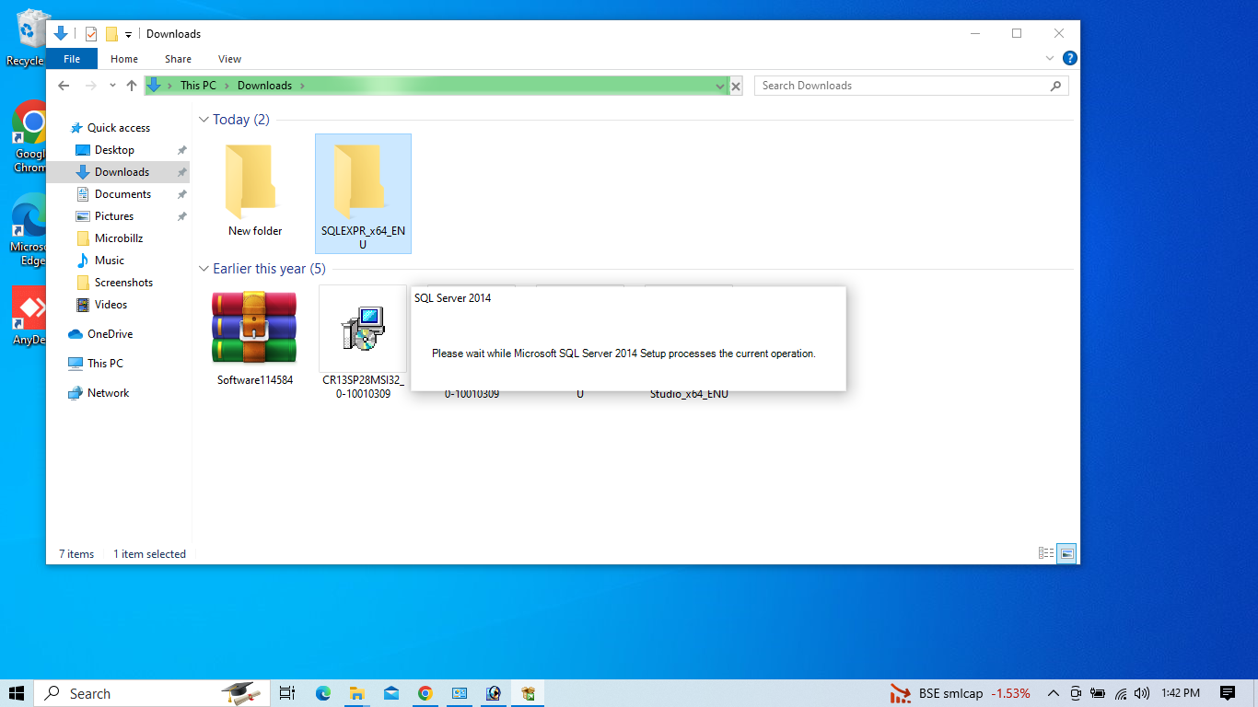
Task: Open the View ribbon tab
Action: (x=229, y=59)
